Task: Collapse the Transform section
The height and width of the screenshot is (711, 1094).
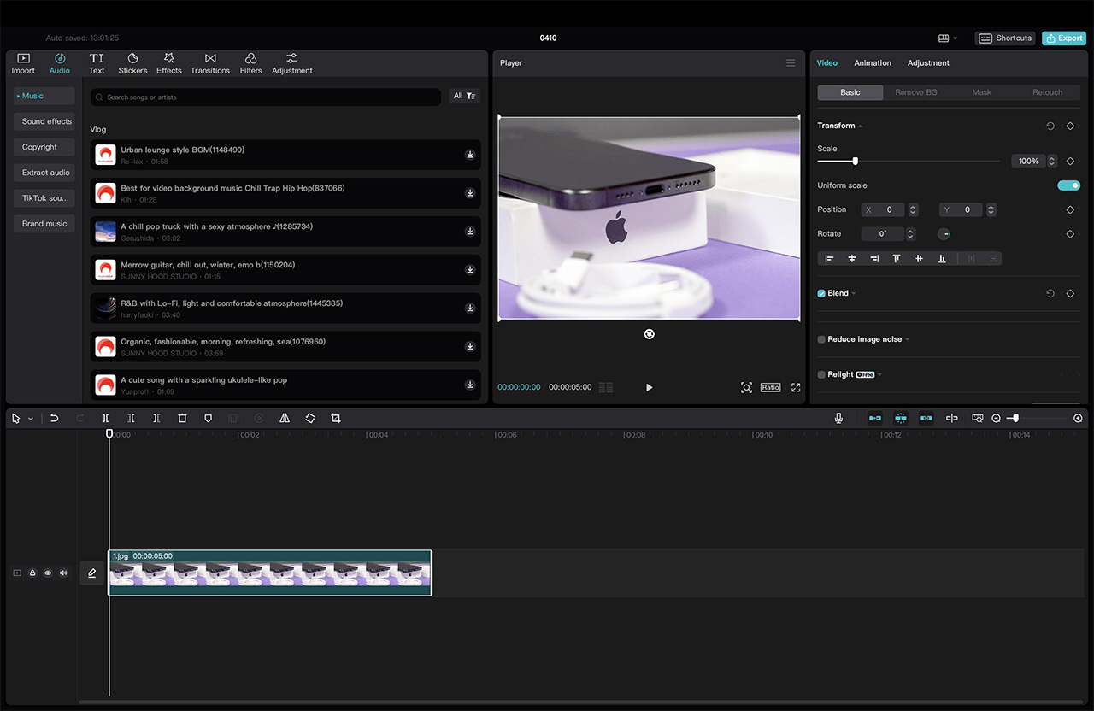Action: pos(861,126)
